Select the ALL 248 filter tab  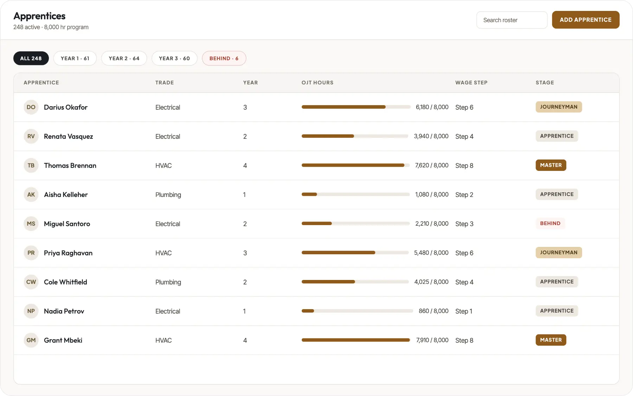(x=31, y=58)
